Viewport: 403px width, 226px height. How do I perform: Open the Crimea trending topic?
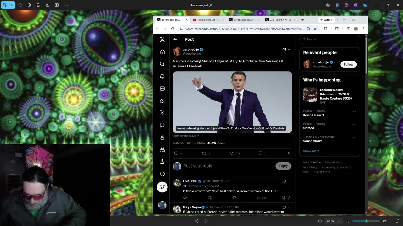point(309,128)
